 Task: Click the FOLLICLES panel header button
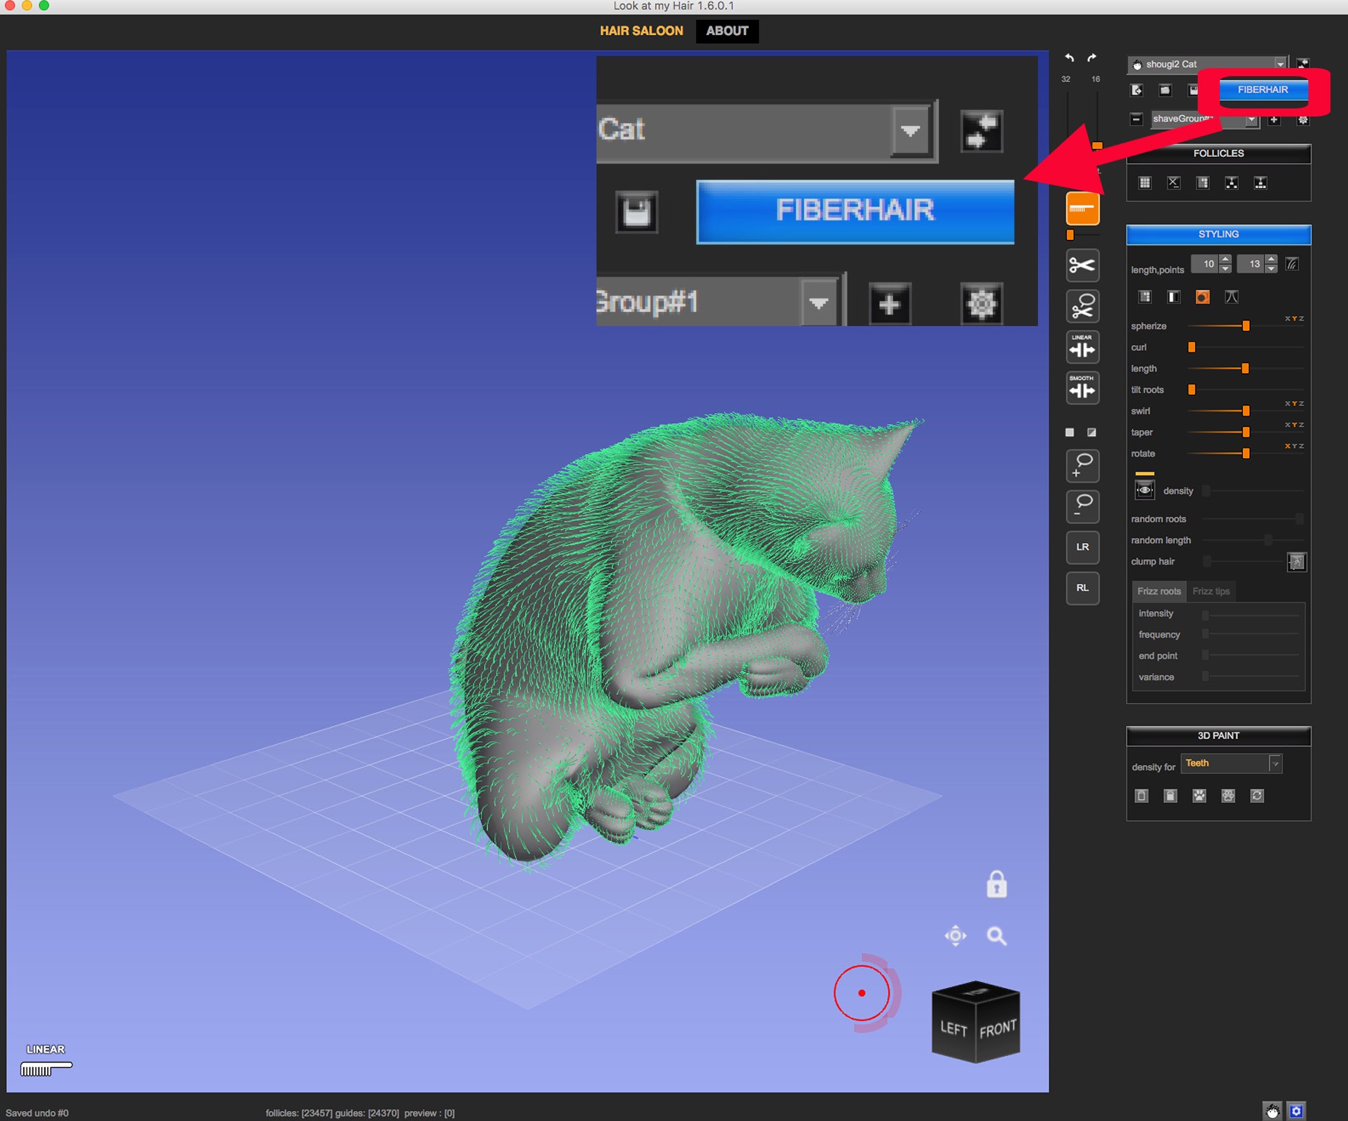(1218, 154)
